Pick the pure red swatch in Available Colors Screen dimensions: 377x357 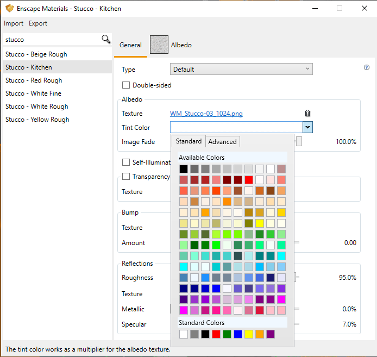[x=249, y=180]
